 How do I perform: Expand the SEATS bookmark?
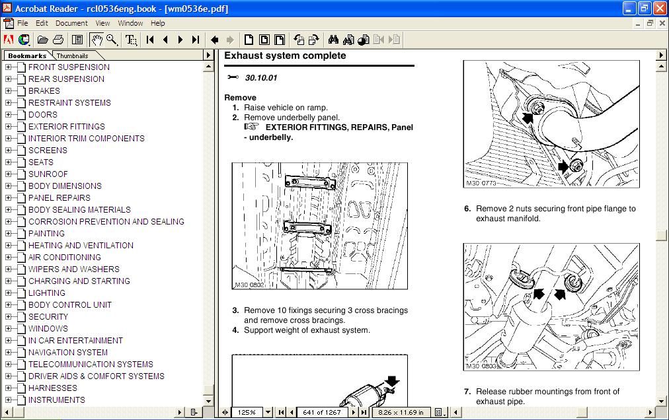click(8, 162)
